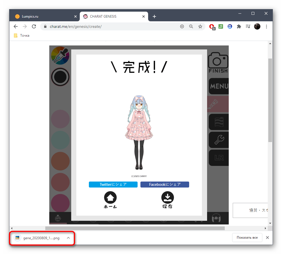The height and width of the screenshot is (254, 282).
Task: Select the black circle color swatch
Action: pos(60,77)
